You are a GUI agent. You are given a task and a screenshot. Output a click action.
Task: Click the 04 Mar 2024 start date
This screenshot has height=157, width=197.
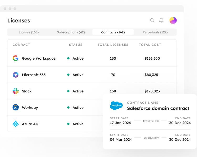click(x=121, y=139)
